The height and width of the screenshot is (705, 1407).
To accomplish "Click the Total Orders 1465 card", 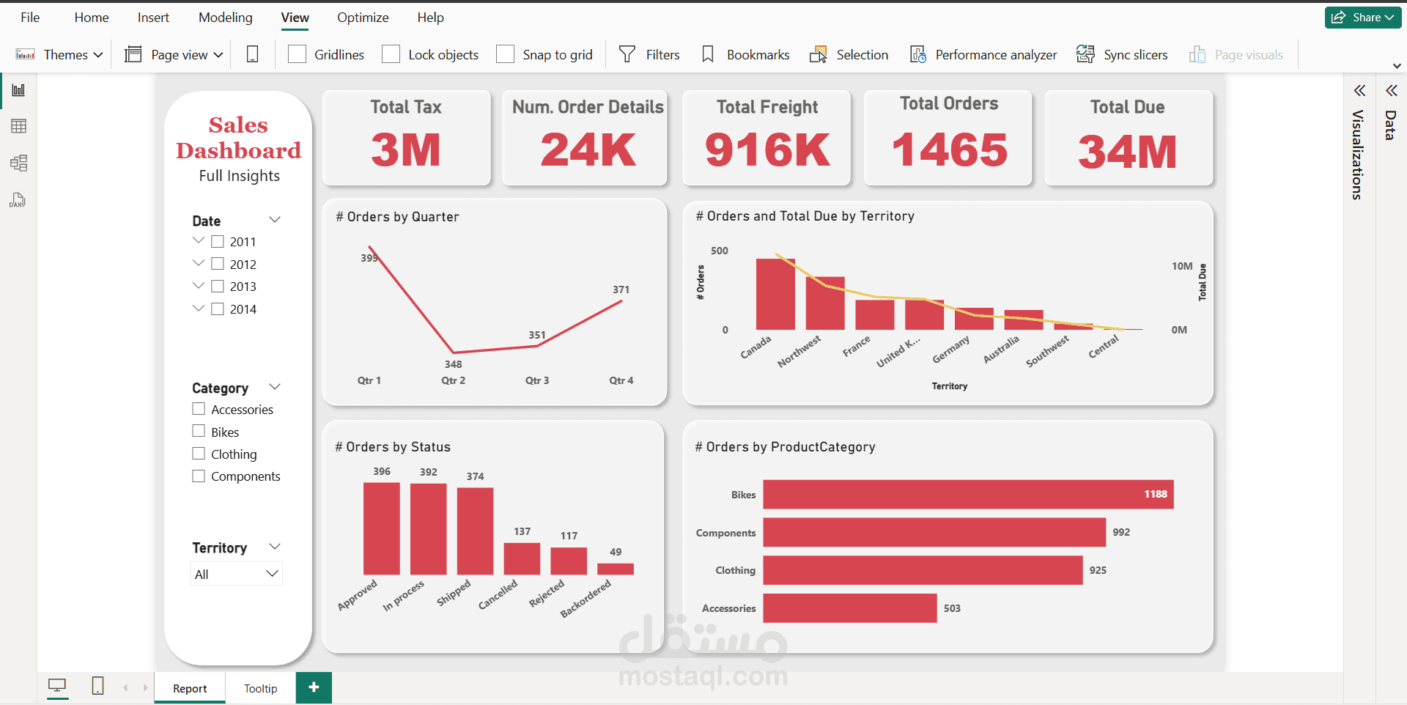I will coord(948,138).
